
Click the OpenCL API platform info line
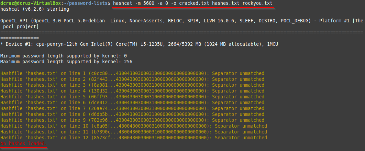(182, 24)
